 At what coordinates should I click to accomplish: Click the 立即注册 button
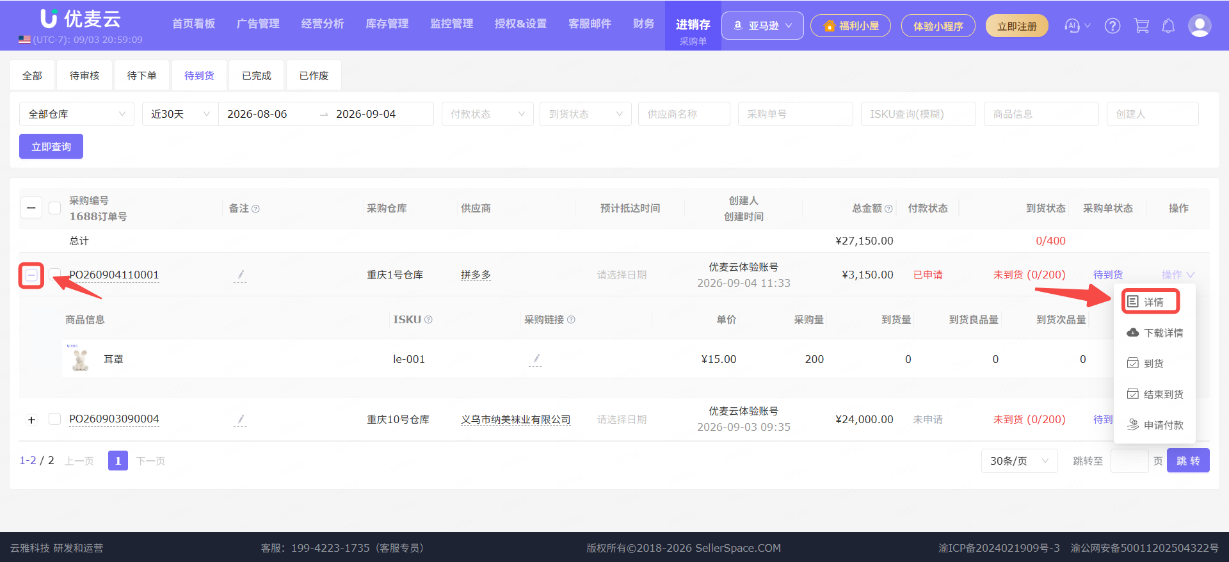(x=1016, y=26)
